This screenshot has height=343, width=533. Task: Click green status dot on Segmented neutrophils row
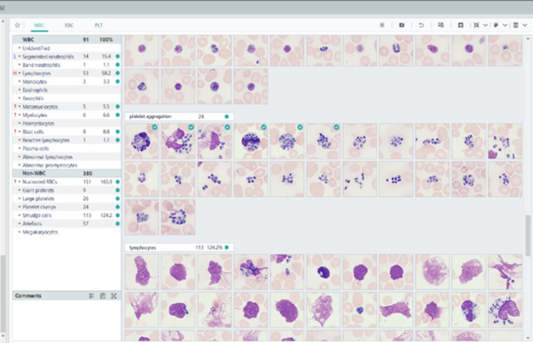click(118, 56)
